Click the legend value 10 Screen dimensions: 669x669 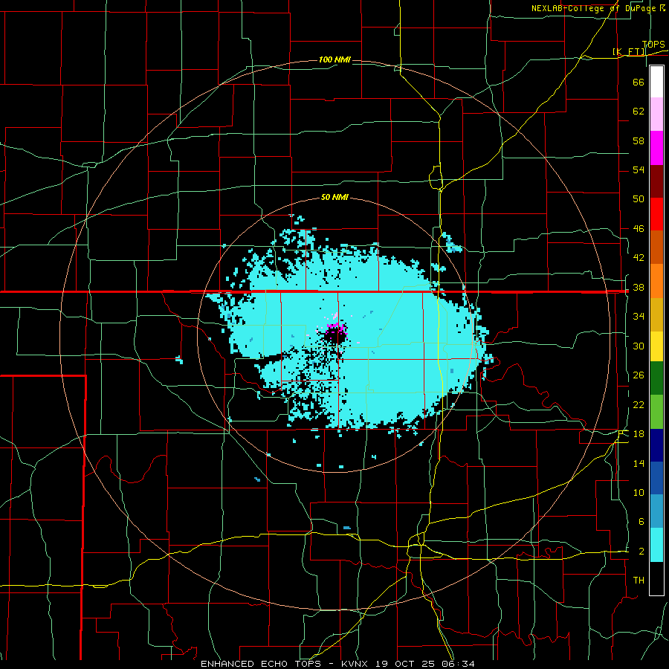click(x=639, y=492)
